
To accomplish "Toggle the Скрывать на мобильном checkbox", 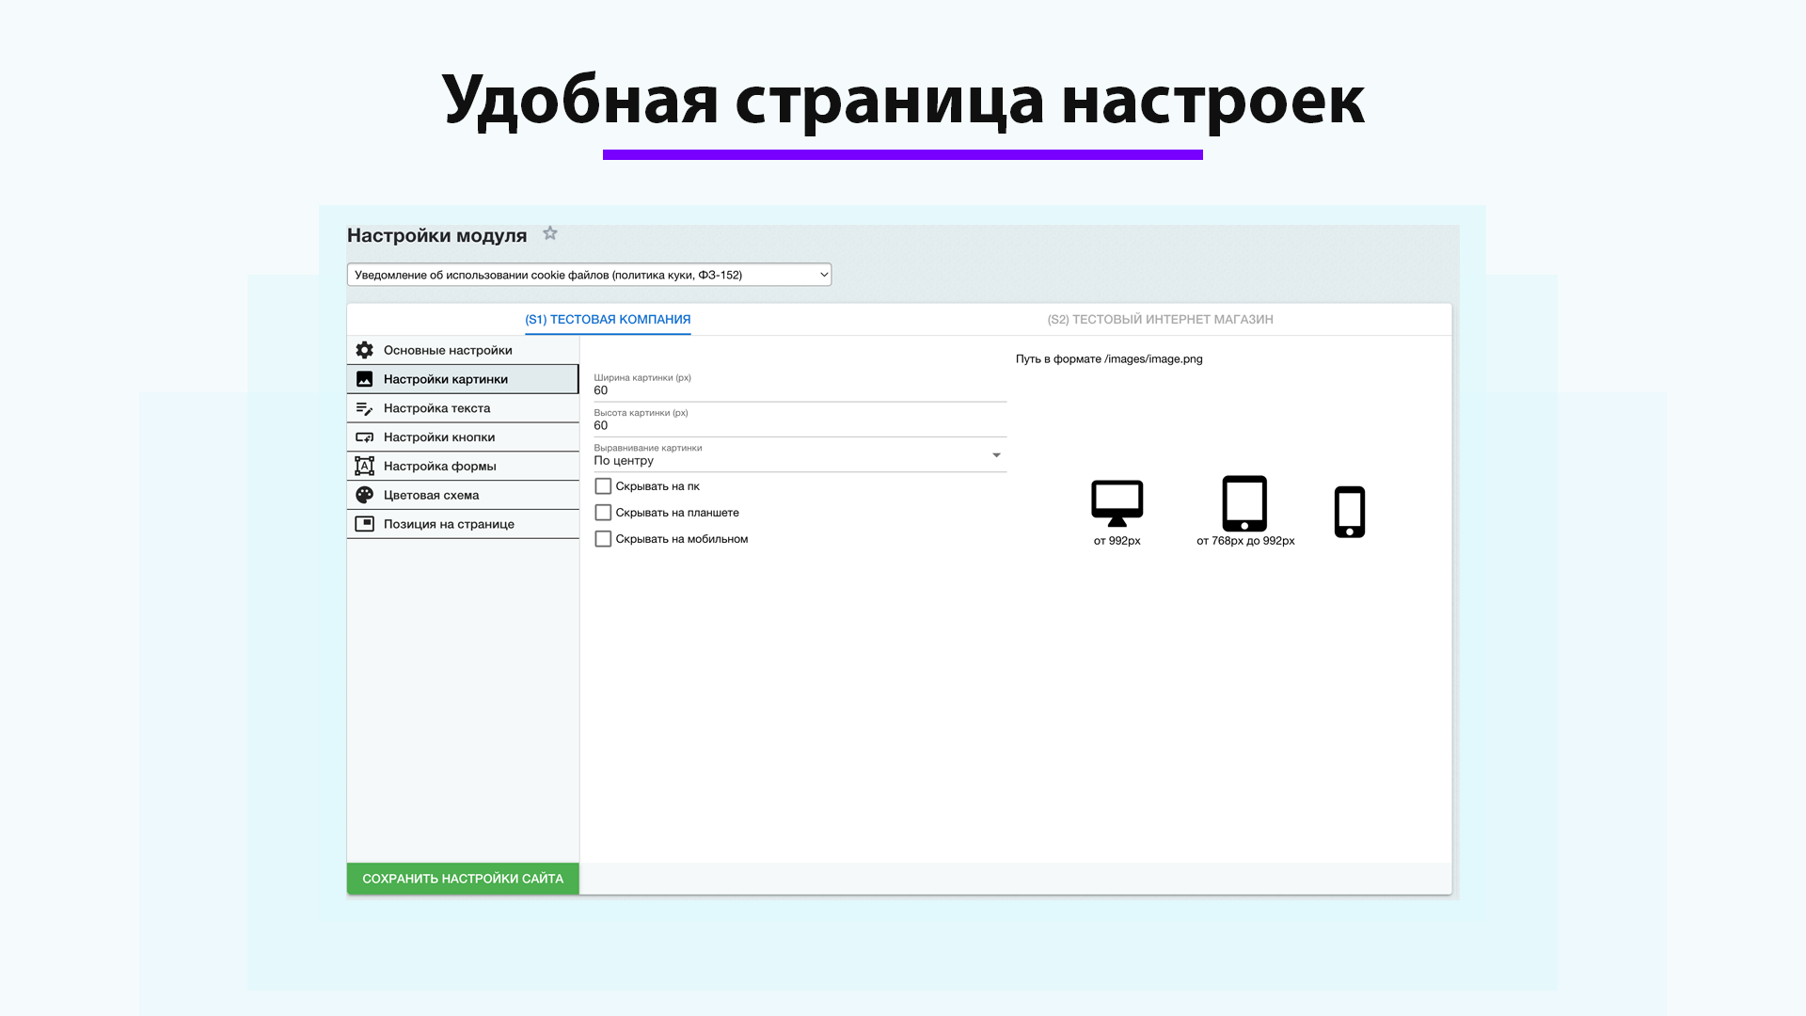I will coord(603,538).
